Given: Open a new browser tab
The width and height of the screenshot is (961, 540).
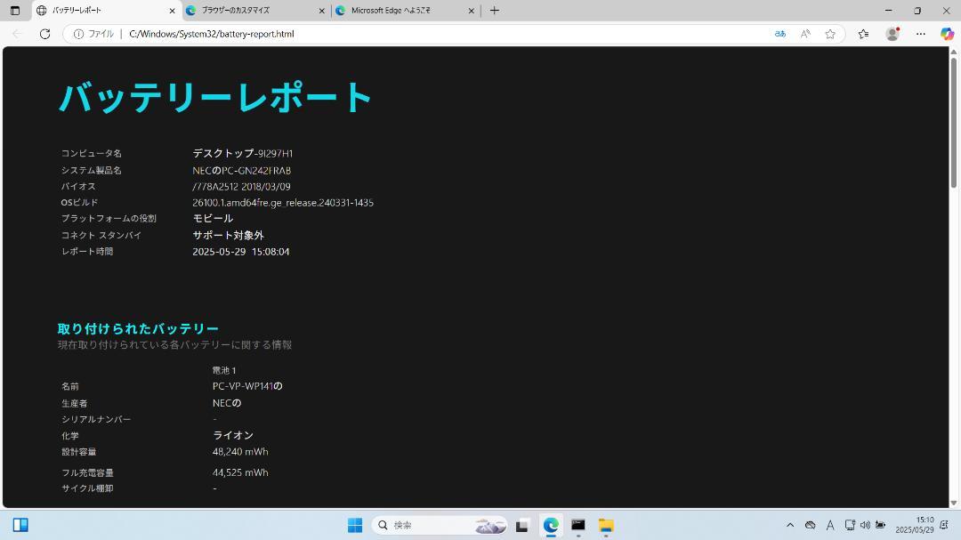Looking at the screenshot, I should pos(495,11).
